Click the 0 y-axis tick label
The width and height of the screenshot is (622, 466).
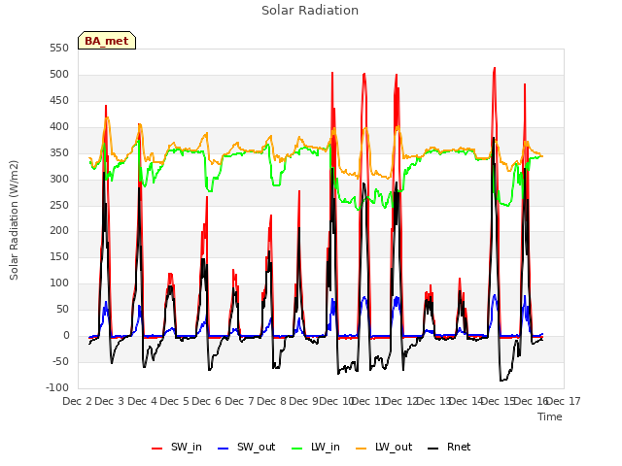(x=66, y=336)
